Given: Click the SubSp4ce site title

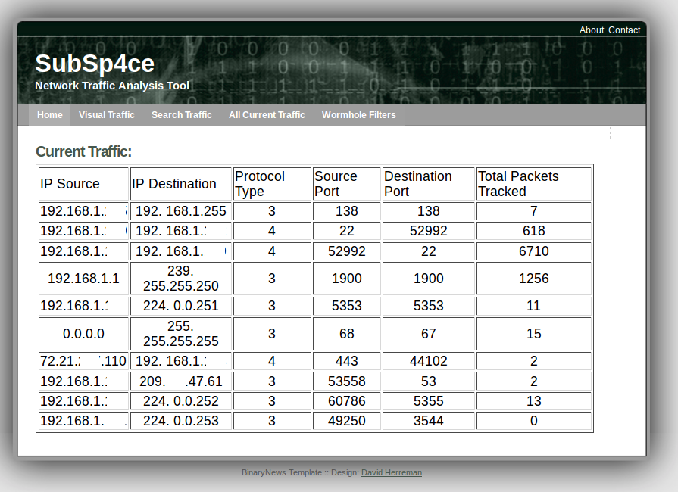Looking at the screenshot, I should 95,64.
